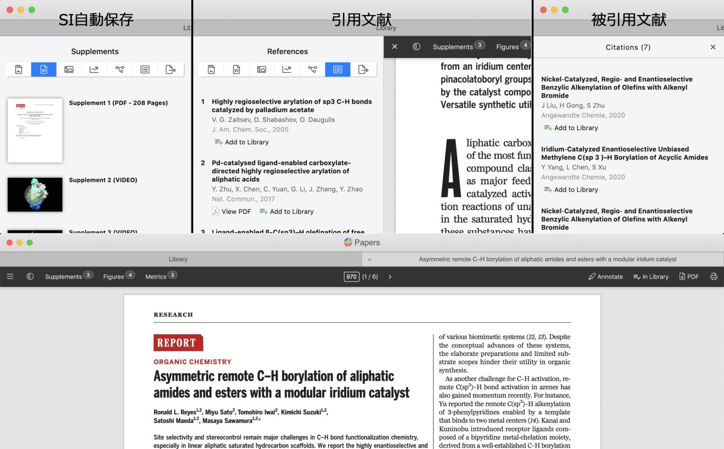Close the upper dark reader toolbar panel

click(395, 47)
